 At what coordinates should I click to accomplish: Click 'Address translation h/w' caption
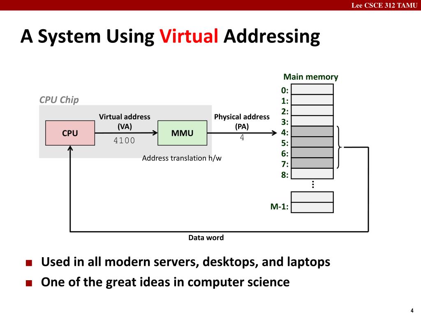pyautogui.click(x=182, y=158)
